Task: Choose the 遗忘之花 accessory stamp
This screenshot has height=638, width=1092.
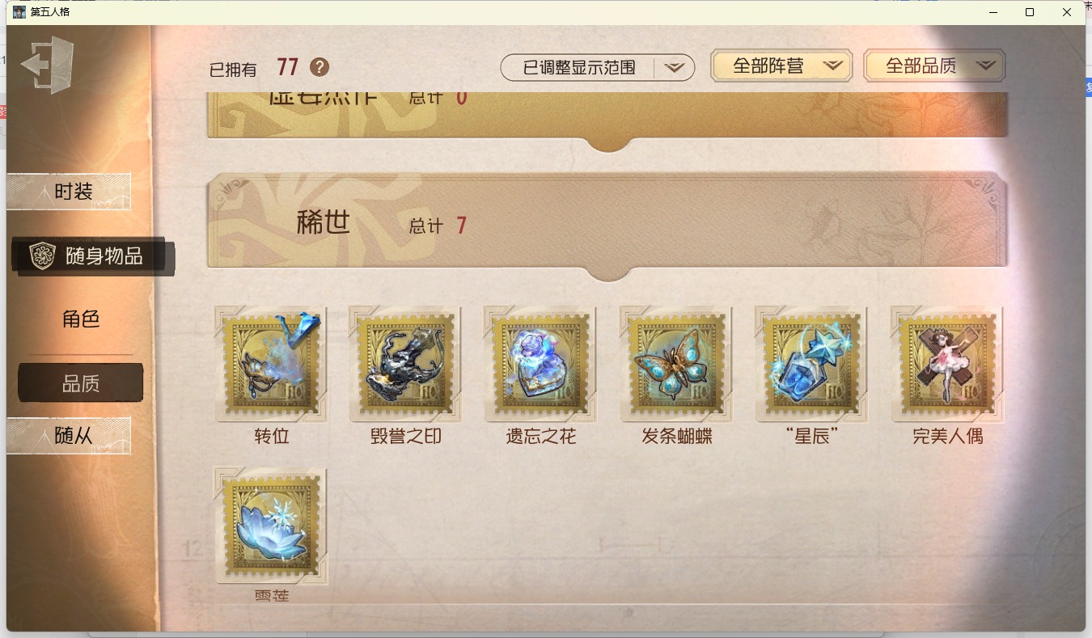Action: [541, 364]
